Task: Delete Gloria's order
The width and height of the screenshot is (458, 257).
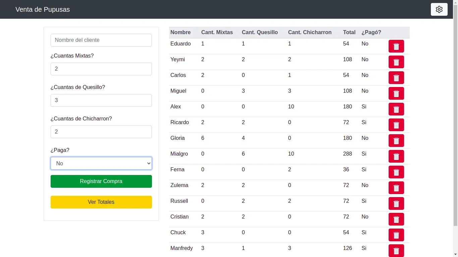Action: tap(396, 141)
